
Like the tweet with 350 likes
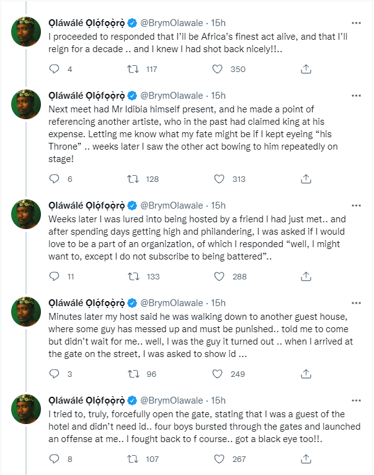point(218,70)
